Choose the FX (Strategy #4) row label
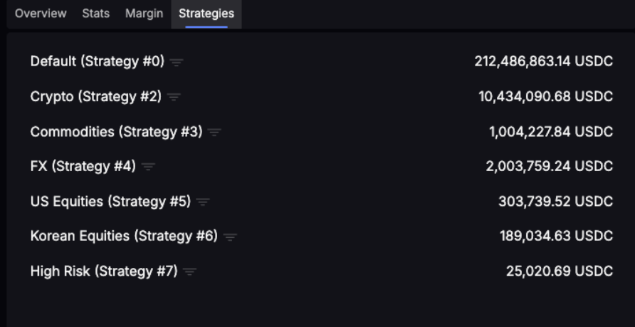 click(83, 166)
